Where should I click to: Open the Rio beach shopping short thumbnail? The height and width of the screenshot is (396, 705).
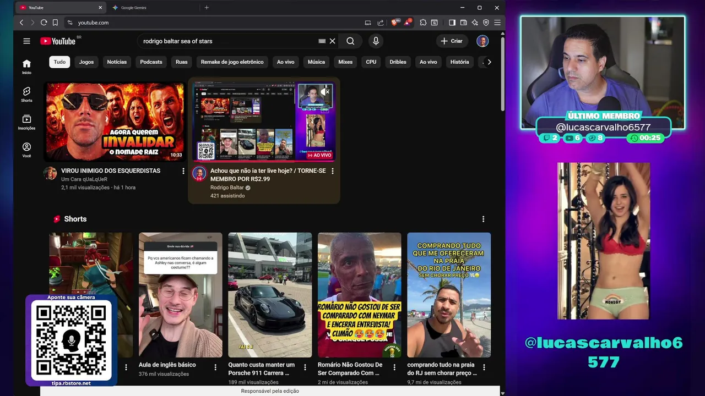click(449, 295)
